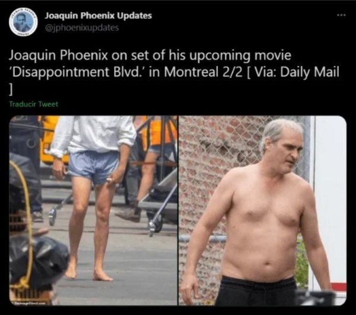Click the '2/2' thread marker in tweet
Screen dimensions: 356x315
click(x=231, y=72)
